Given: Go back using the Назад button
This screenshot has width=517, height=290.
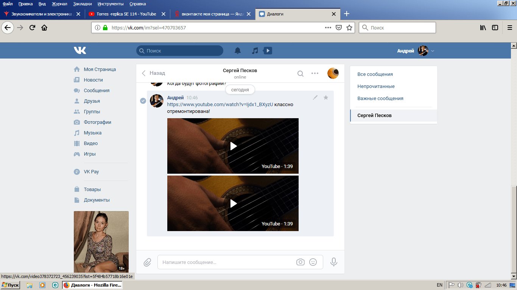Looking at the screenshot, I should (153, 73).
